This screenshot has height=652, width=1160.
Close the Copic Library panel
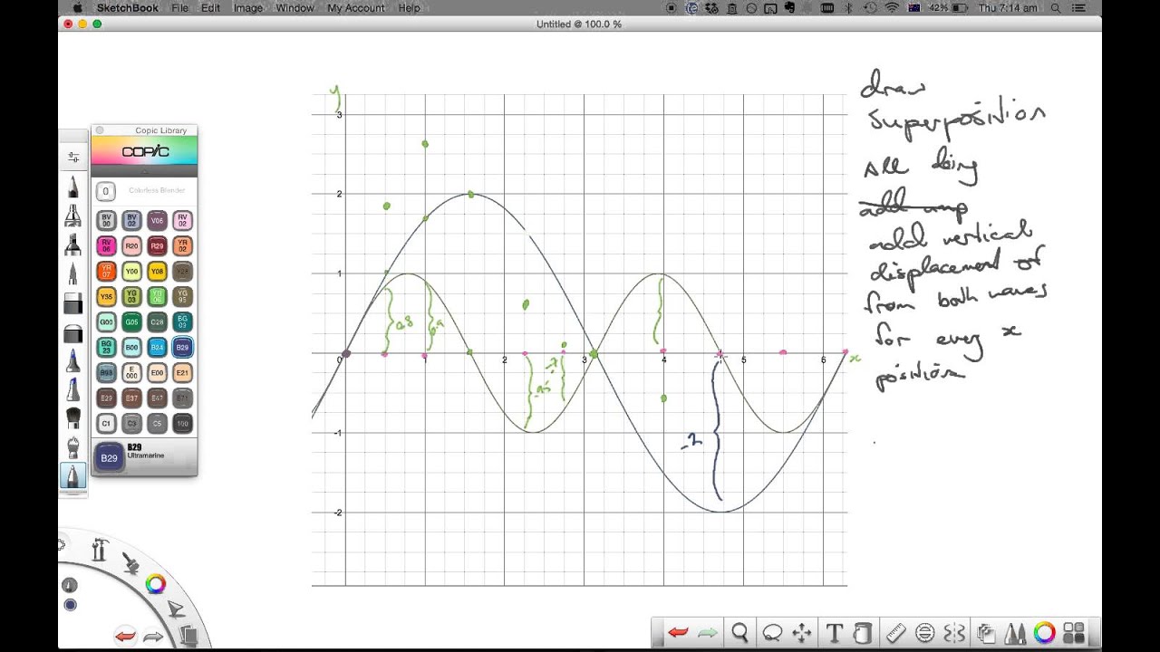[100, 130]
